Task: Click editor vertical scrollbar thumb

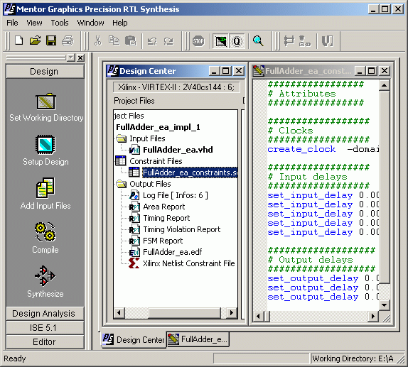Action: [x=384, y=187]
